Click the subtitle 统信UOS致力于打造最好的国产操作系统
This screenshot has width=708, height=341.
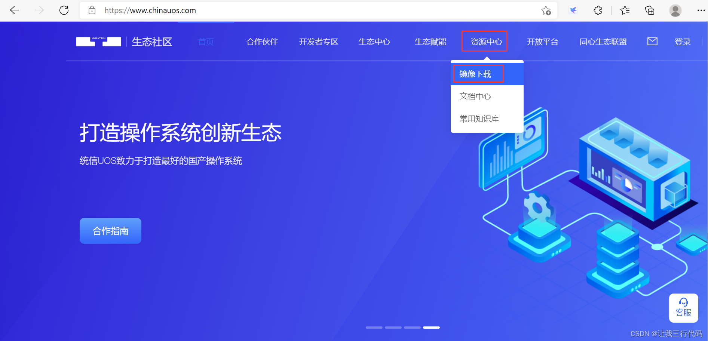pos(161,161)
